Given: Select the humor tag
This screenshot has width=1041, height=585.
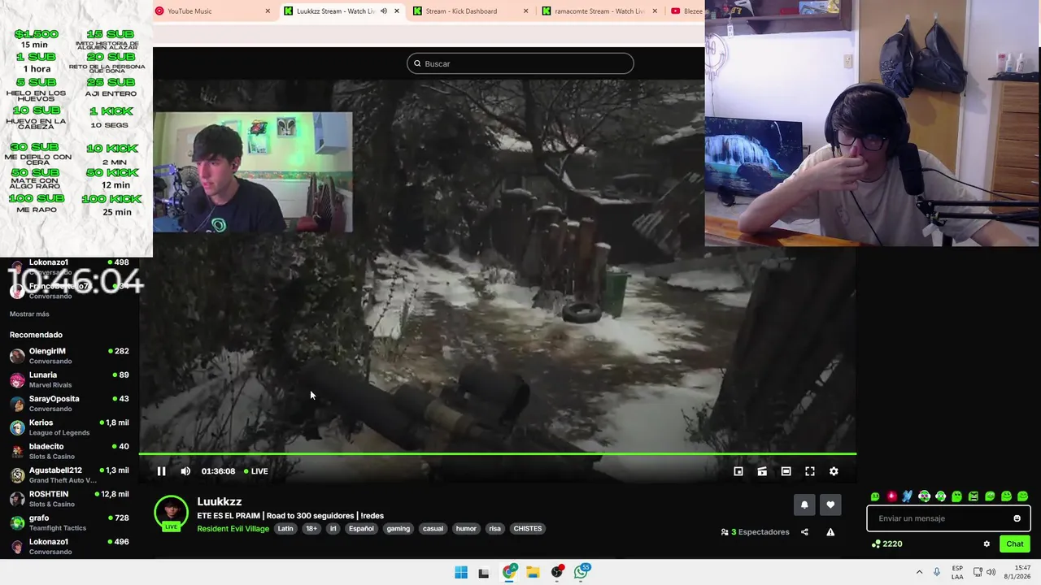Looking at the screenshot, I should [466, 528].
